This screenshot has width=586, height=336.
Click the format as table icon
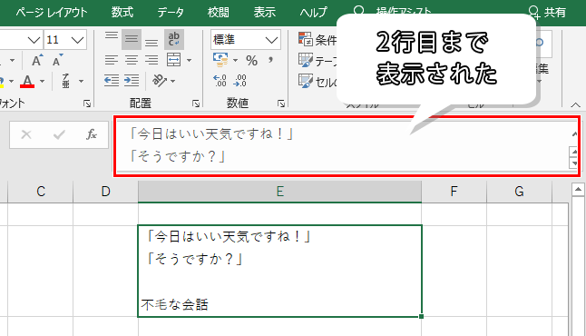tap(306, 60)
